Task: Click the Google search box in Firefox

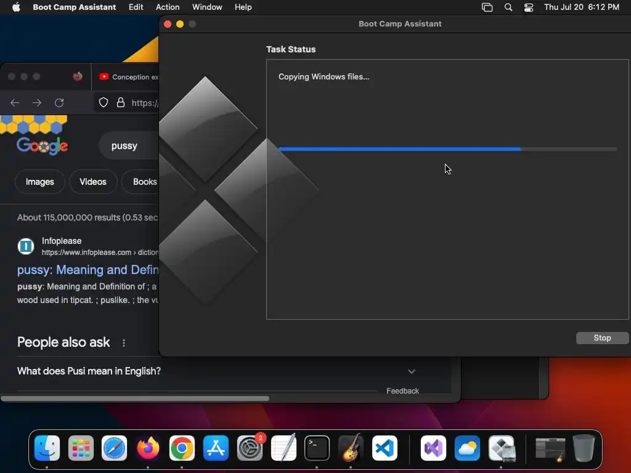Action: tap(129, 145)
